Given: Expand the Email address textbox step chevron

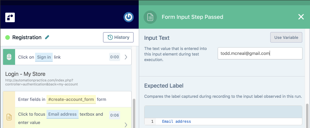Looking at the screenshot, I should coord(126,125).
